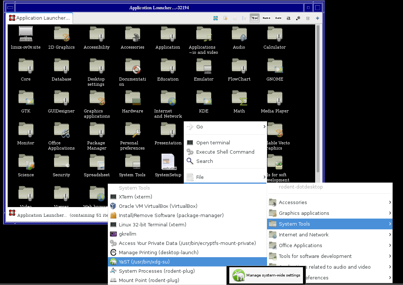Expand the Internet and Network submenu entry
Image resolution: width=403 pixels, height=285 pixels.
click(x=330, y=235)
